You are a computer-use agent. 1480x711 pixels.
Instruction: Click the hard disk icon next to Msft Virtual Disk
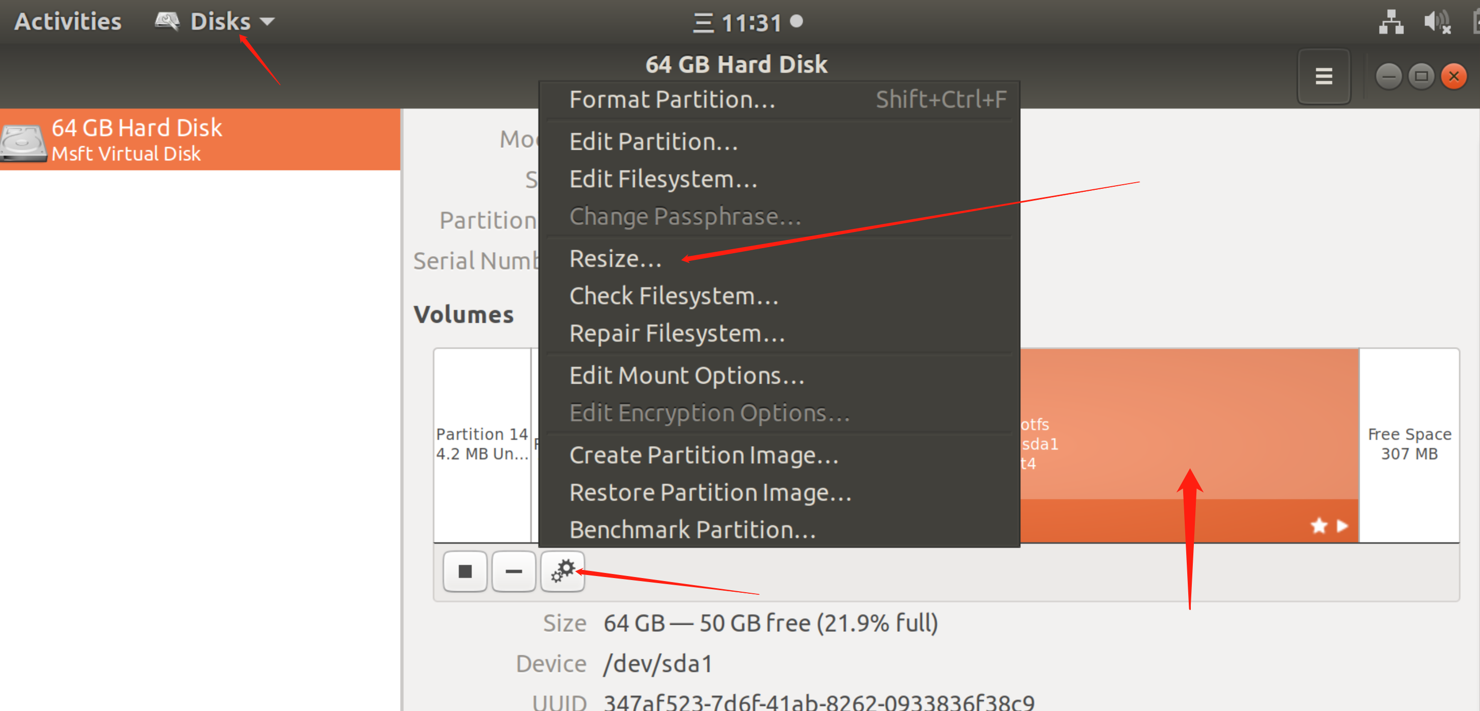tap(23, 142)
